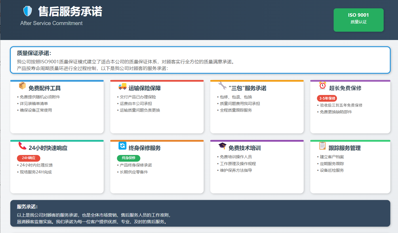Click the clipboard icon for 跟踪服务管理
This screenshot has width=398, height=233.
[323, 146]
